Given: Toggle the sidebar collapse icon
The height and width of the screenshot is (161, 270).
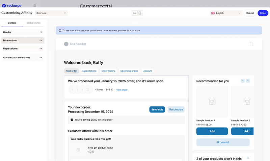Looking at the screenshot, I should [35, 6].
